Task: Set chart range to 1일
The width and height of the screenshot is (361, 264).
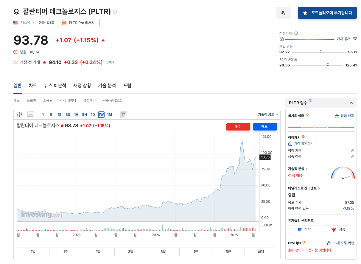Action: (33, 252)
